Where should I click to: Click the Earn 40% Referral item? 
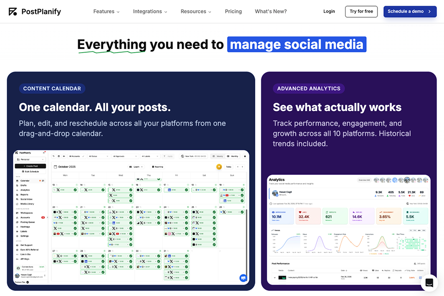pyautogui.click(x=28, y=250)
